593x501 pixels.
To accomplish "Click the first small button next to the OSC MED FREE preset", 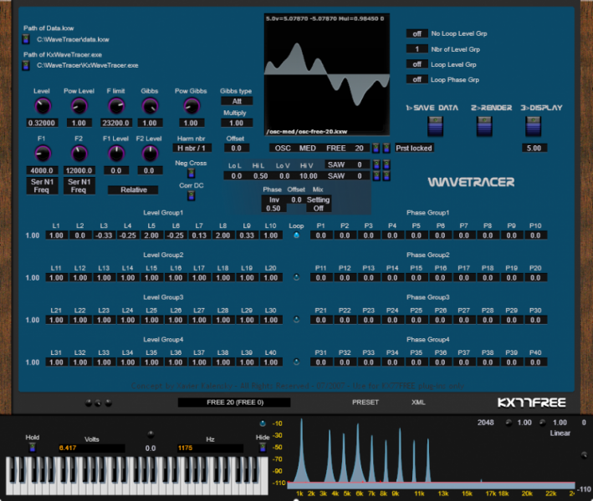I will click(376, 148).
